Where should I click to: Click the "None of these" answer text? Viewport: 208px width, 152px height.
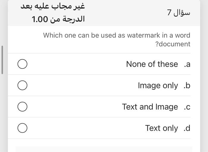[x=152, y=64]
